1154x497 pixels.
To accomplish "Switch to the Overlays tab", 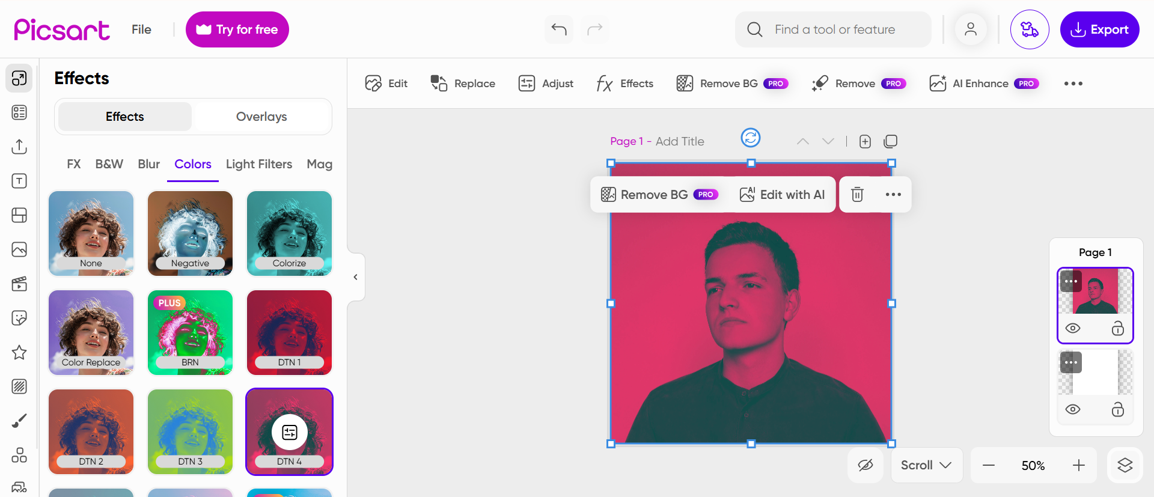I will 261,117.
